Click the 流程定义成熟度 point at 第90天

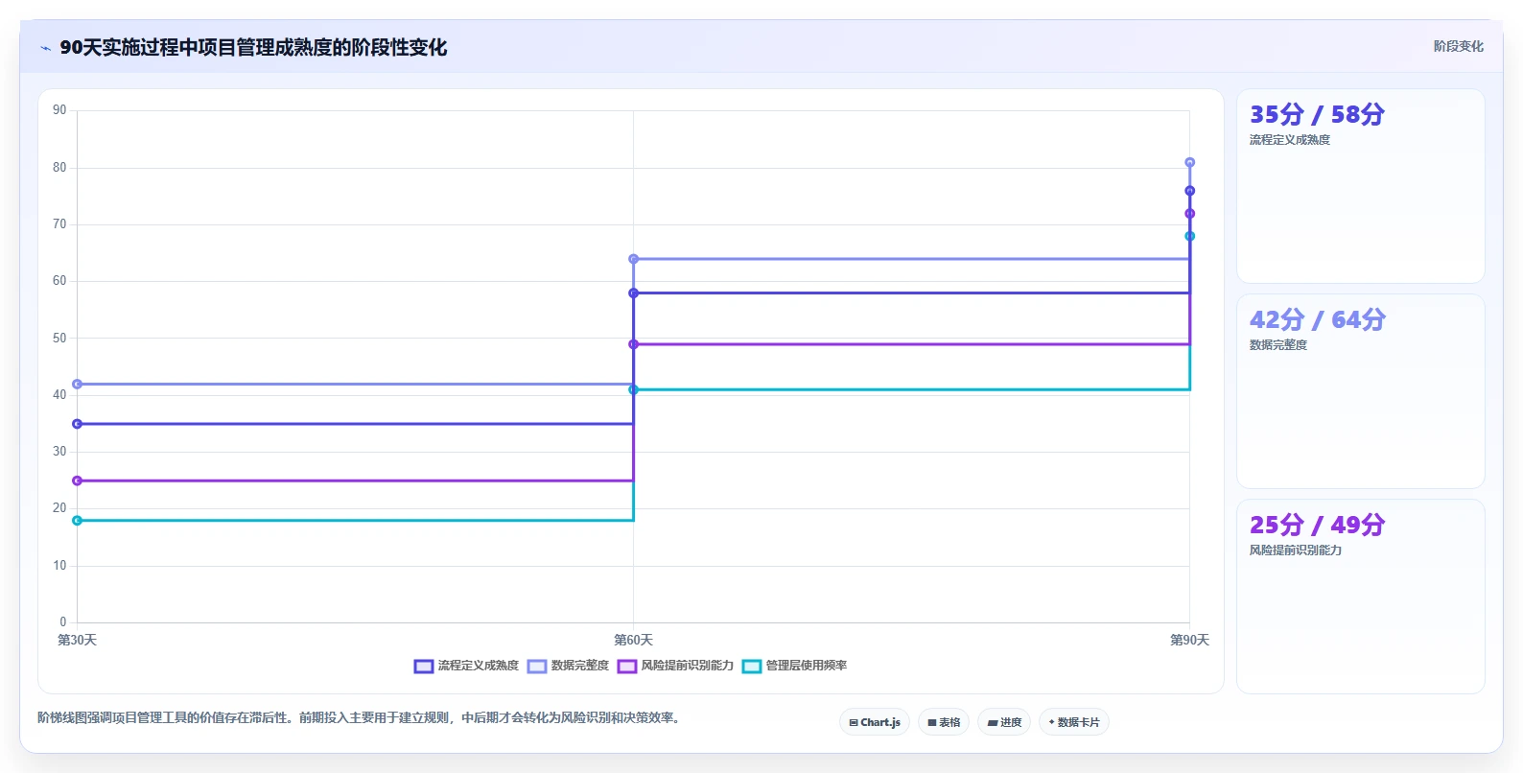1189,191
